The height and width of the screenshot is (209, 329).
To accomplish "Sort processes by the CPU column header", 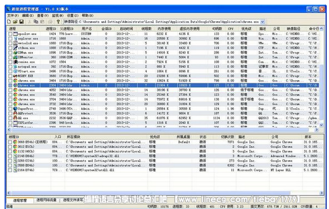I will (231, 29).
